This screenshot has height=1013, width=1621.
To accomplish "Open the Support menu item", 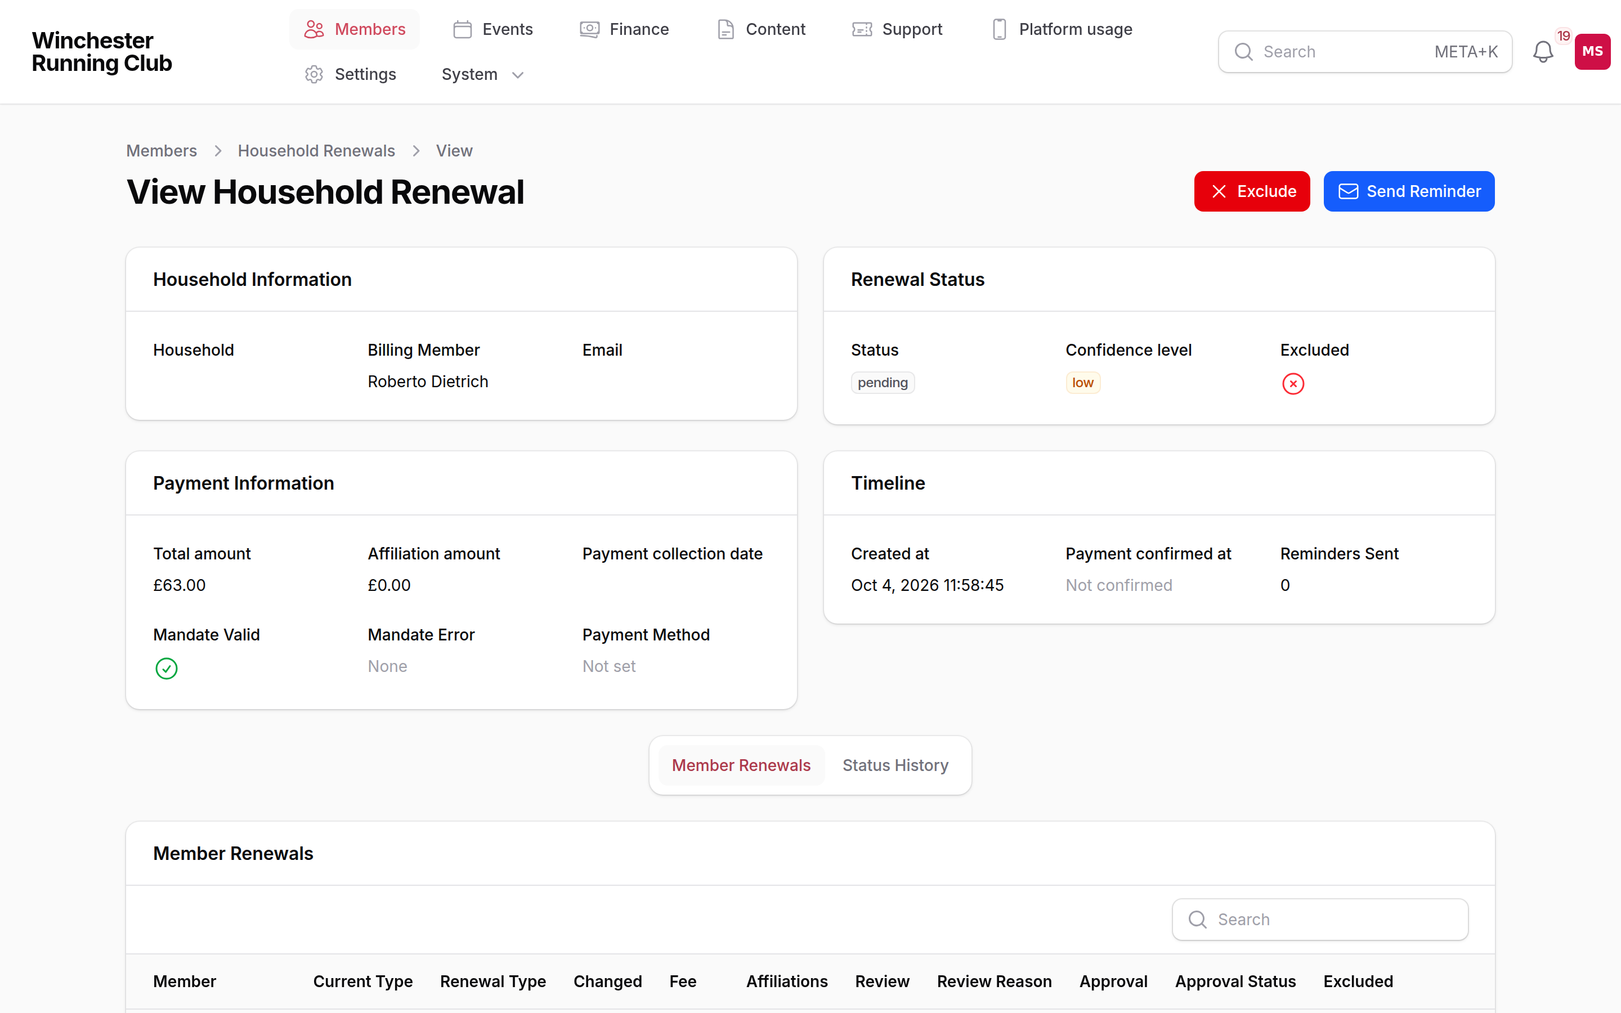I will 898,29.
